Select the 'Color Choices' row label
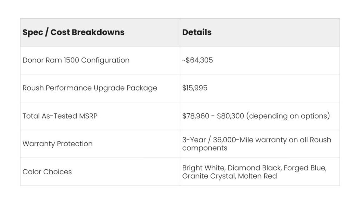This screenshot has width=360, height=202. click(47, 172)
